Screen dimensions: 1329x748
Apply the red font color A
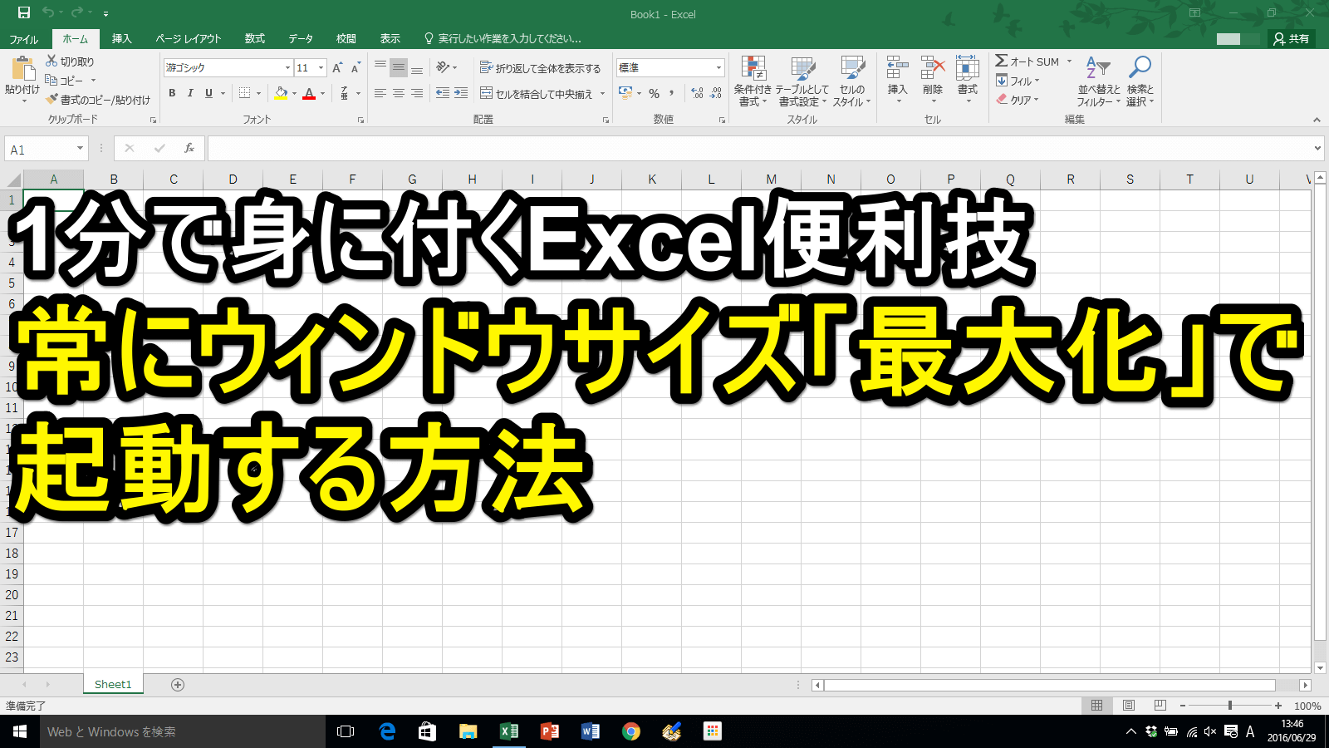click(x=309, y=93)
